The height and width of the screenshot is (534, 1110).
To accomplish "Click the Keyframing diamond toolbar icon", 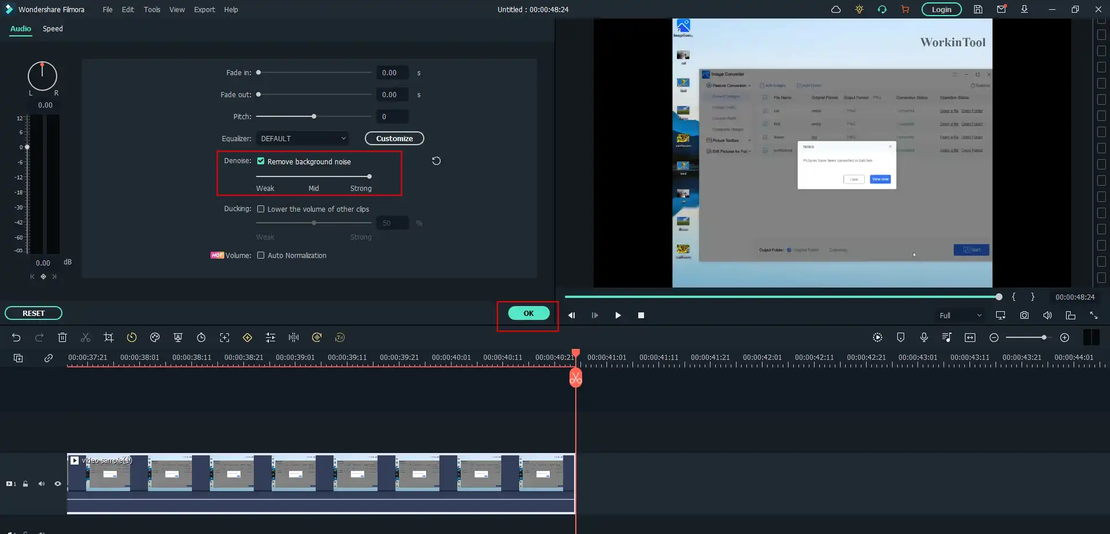I will (x=247, y=337).
